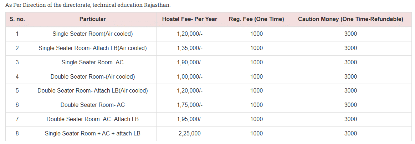The image size is (415, 144).
Task: Click the directorate technical education Rajasthan text
Action: pyautogui.click(x=88, y=5)
